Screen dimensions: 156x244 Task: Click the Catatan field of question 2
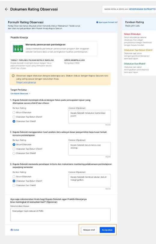click(x=90, y=149)
